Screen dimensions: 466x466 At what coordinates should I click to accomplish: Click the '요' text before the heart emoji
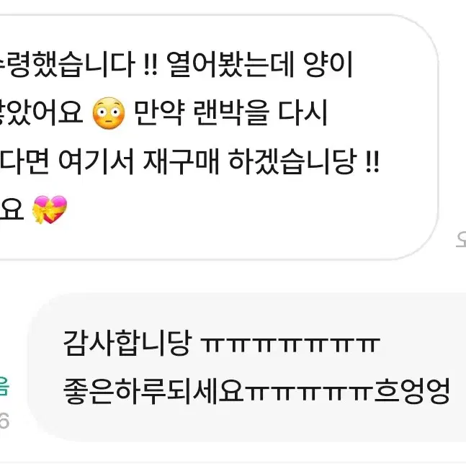click(x=12, y=210)
